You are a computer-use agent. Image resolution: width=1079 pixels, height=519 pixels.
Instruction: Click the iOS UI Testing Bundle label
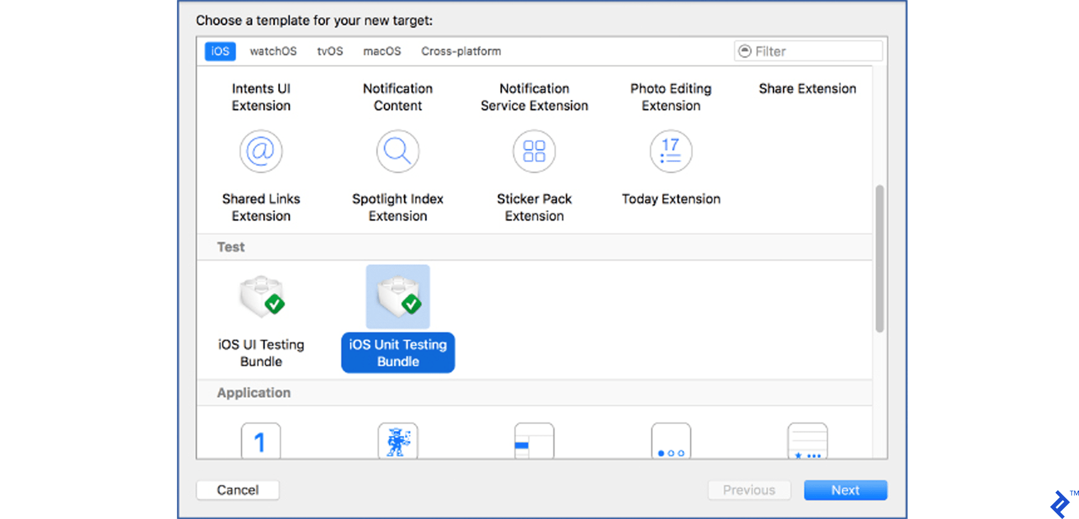pyautogui.click(x=261, y=353)
